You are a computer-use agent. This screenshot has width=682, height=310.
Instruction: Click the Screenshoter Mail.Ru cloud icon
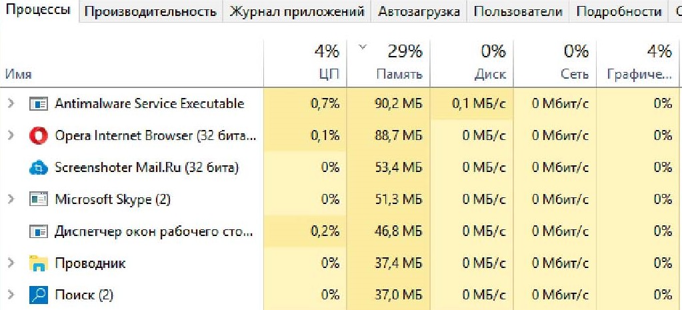coord(39,167)
